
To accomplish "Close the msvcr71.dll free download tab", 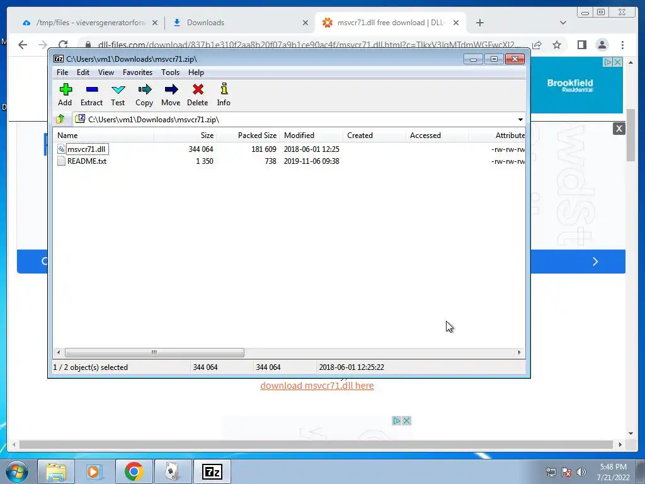I will 456,23.
